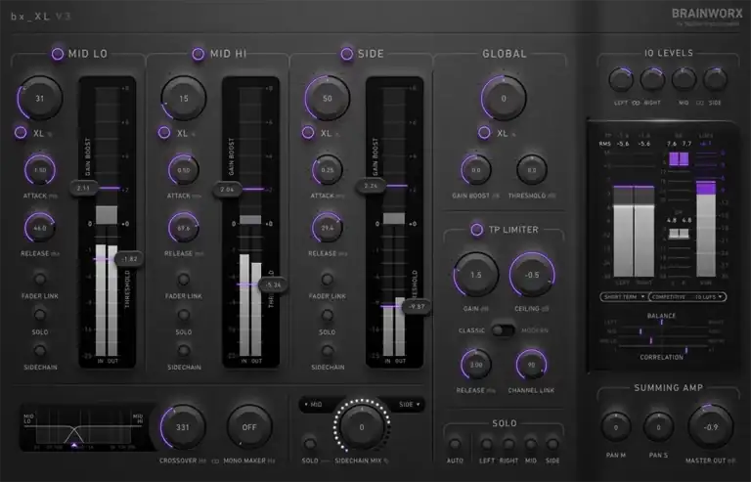Enable Sidechain for MID LO band
Screen dimensions: 751x482
coord(40,350)
